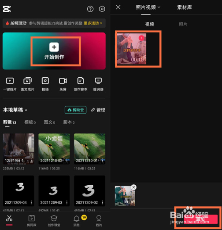The width and height of the screenshot is (222, 230).
Task: Toggle selection badge 1 on video
Action: 141,38
